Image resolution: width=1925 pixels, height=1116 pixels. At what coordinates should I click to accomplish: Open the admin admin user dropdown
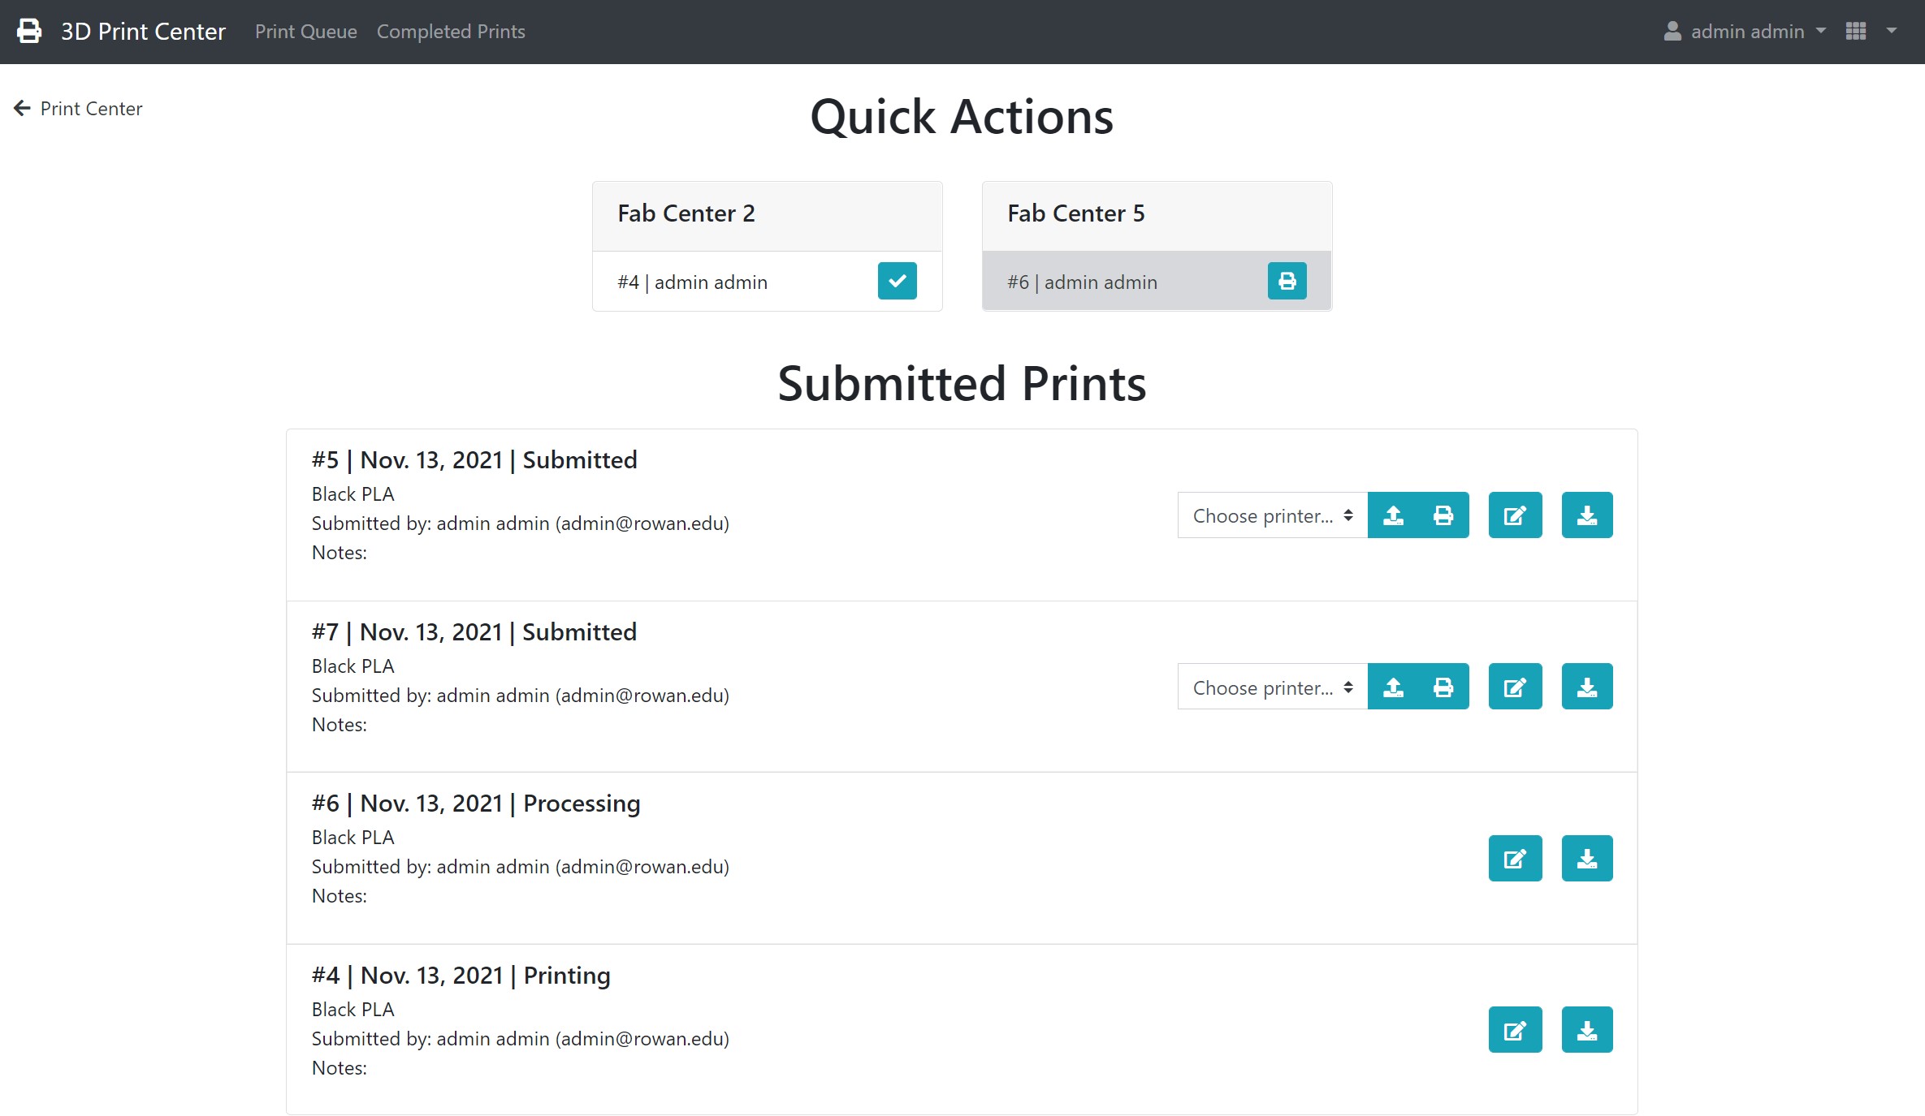click(1745, 32)
